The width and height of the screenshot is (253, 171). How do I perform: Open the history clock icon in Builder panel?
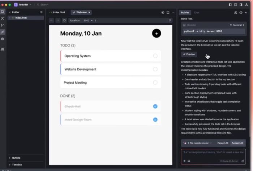pyautogui.click(x=241, y=13)
